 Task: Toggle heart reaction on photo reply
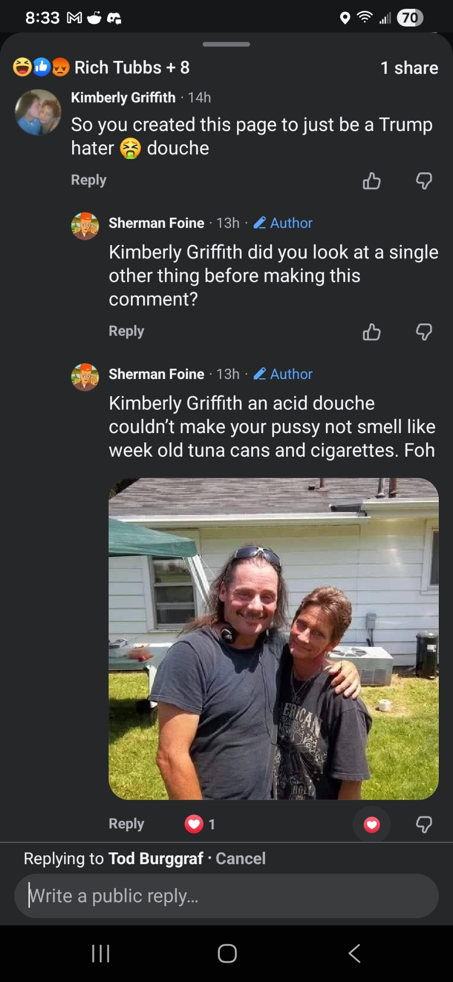(372, 824)
